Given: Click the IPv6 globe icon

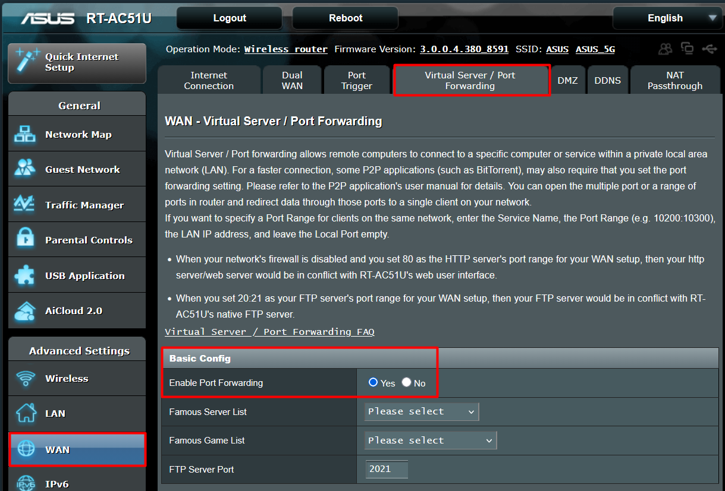Looking at the screenshot, I should [x=26, y=483].
